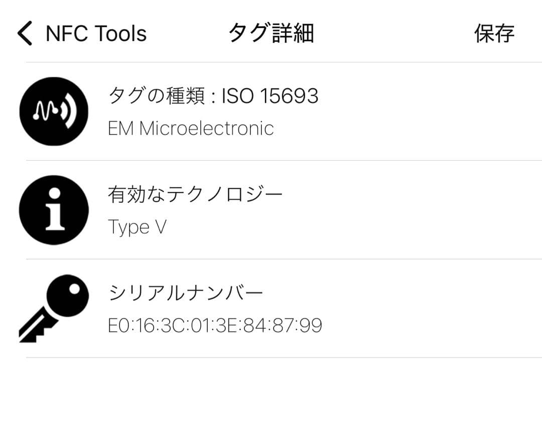Screen dimensions: 542x423
Task: Tap the Type V technology value
Action: [137, 226]
